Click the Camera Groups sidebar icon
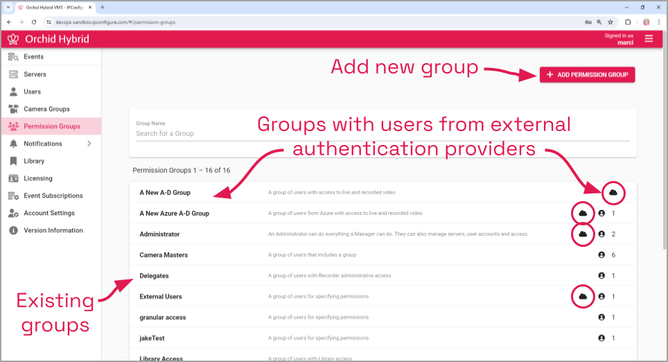 tap(13, 109)
